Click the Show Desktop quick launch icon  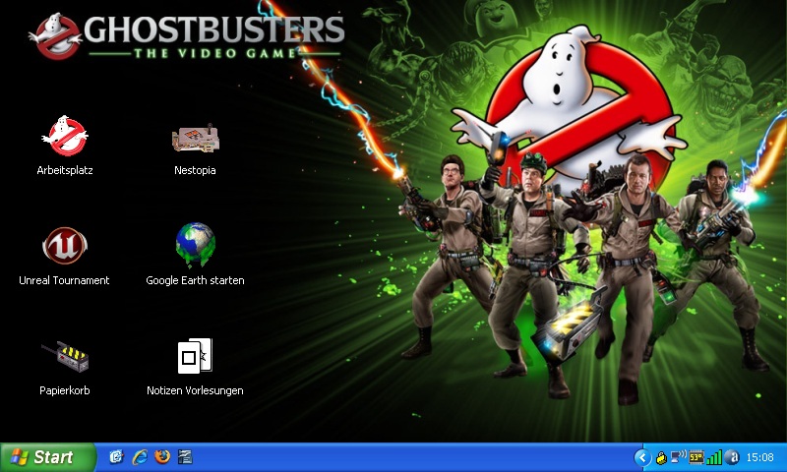point(117,457)
